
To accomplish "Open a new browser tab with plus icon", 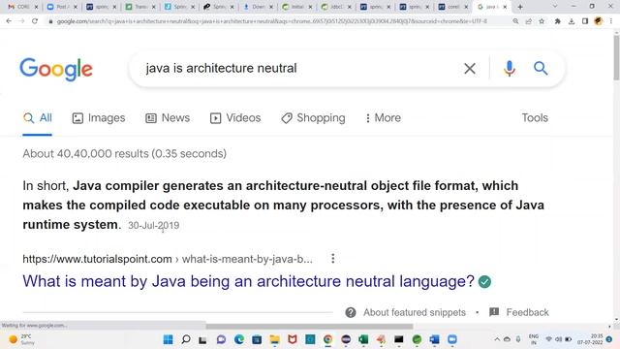I will point(520,7).
